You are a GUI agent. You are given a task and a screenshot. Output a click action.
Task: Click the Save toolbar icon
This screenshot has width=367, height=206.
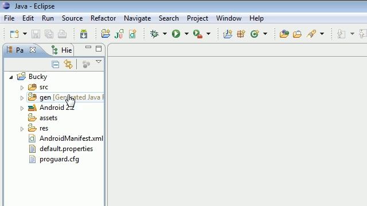point(36,34)
